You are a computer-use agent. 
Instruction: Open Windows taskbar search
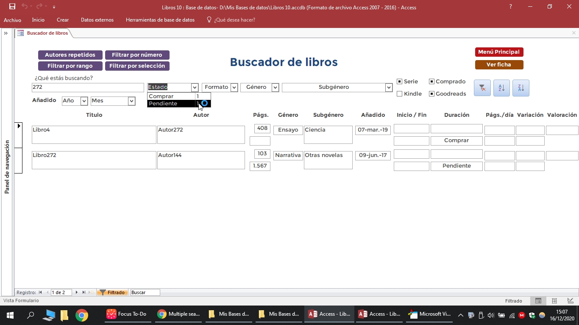point(31,315)
